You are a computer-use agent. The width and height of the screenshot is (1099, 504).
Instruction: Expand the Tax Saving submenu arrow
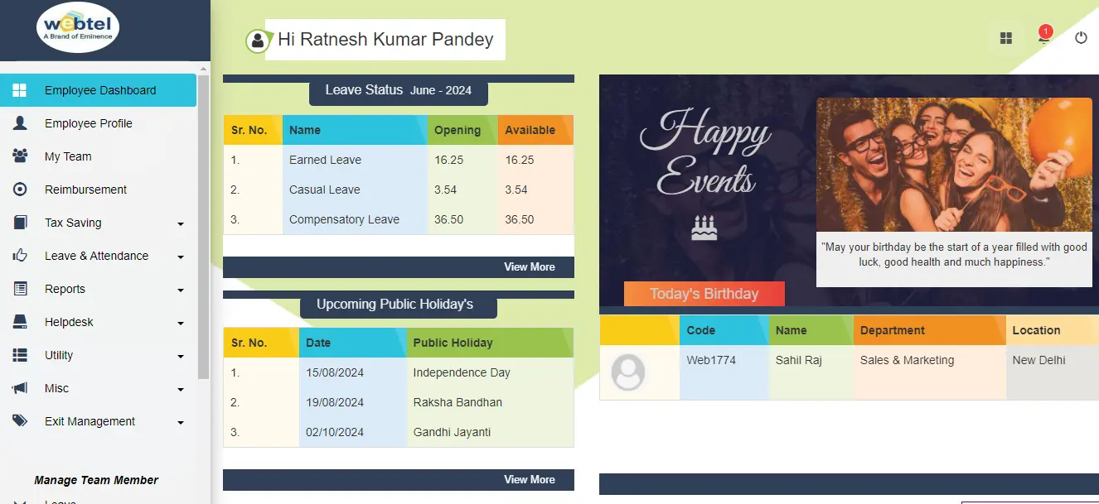181,223
